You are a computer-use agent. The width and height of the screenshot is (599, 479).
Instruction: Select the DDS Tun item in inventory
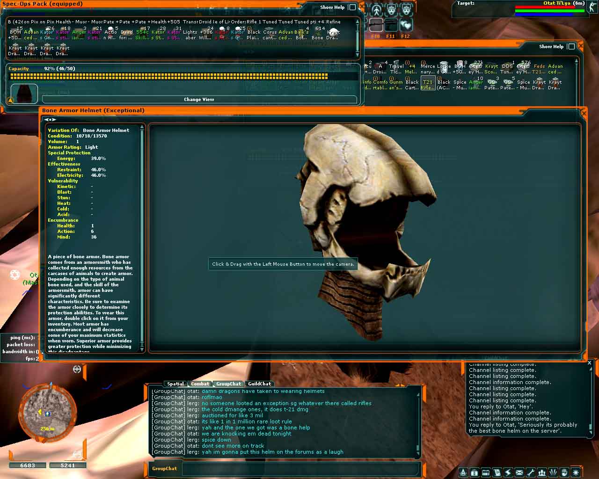[507, 66]
